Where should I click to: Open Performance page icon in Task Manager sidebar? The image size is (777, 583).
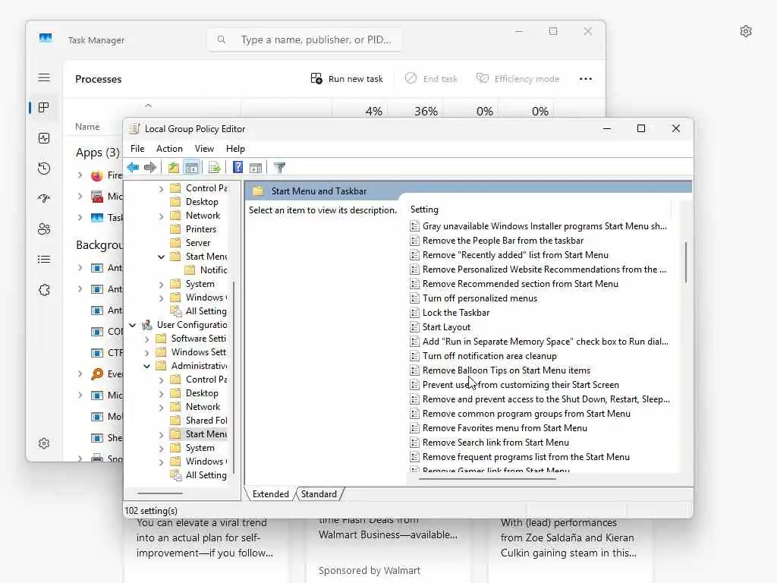pos(44,138)
